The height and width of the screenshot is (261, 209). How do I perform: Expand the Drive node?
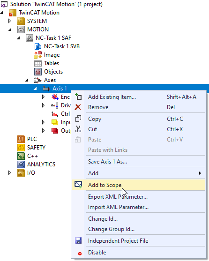(x=43, y=105)
